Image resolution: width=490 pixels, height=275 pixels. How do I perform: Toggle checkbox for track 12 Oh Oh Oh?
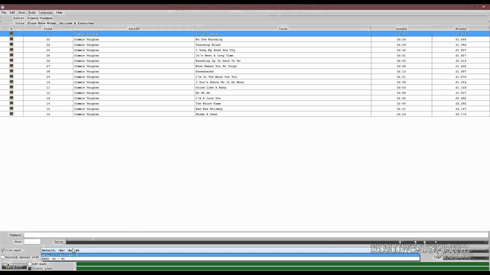pyautogui.click(x=11, y=93)
